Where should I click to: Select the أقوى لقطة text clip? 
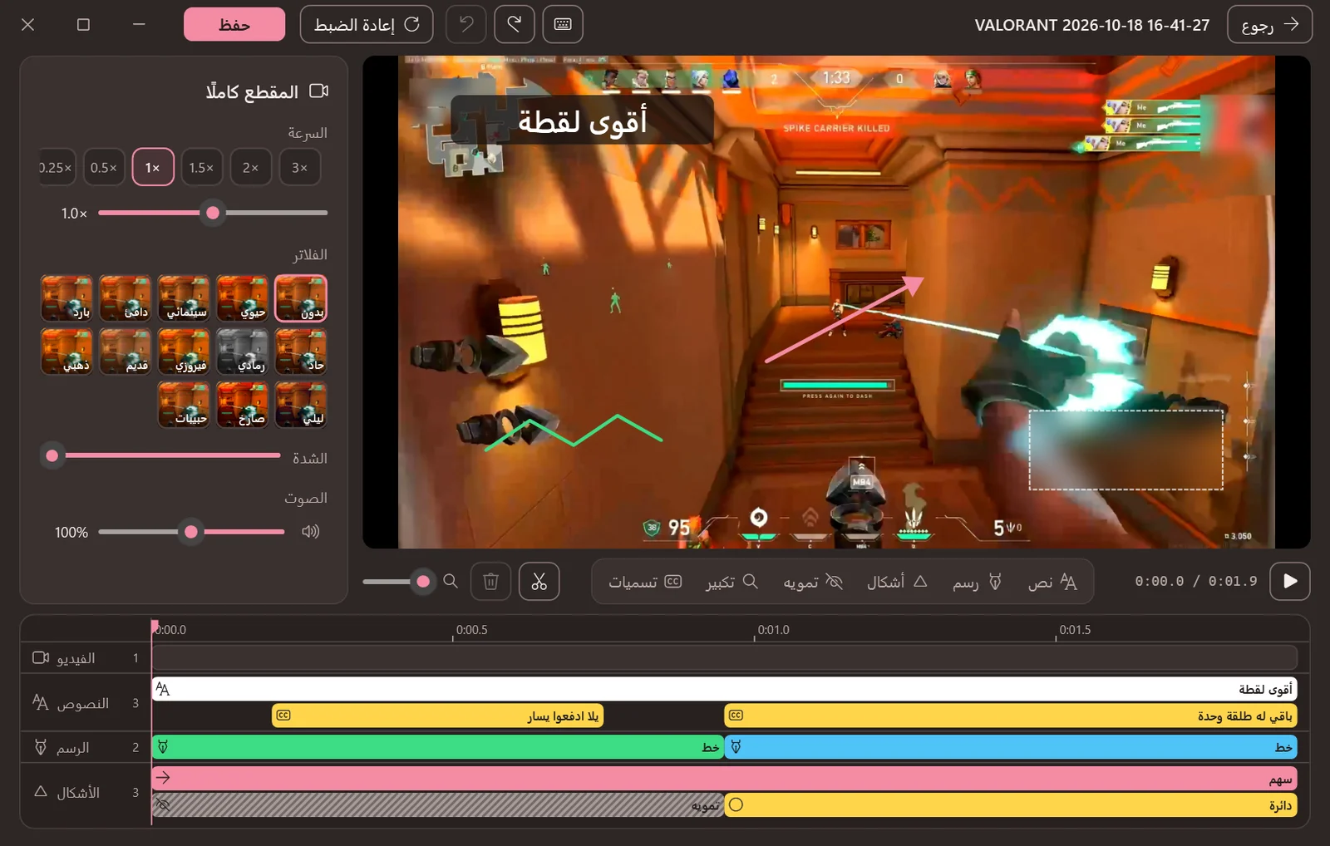click(724, 689)
